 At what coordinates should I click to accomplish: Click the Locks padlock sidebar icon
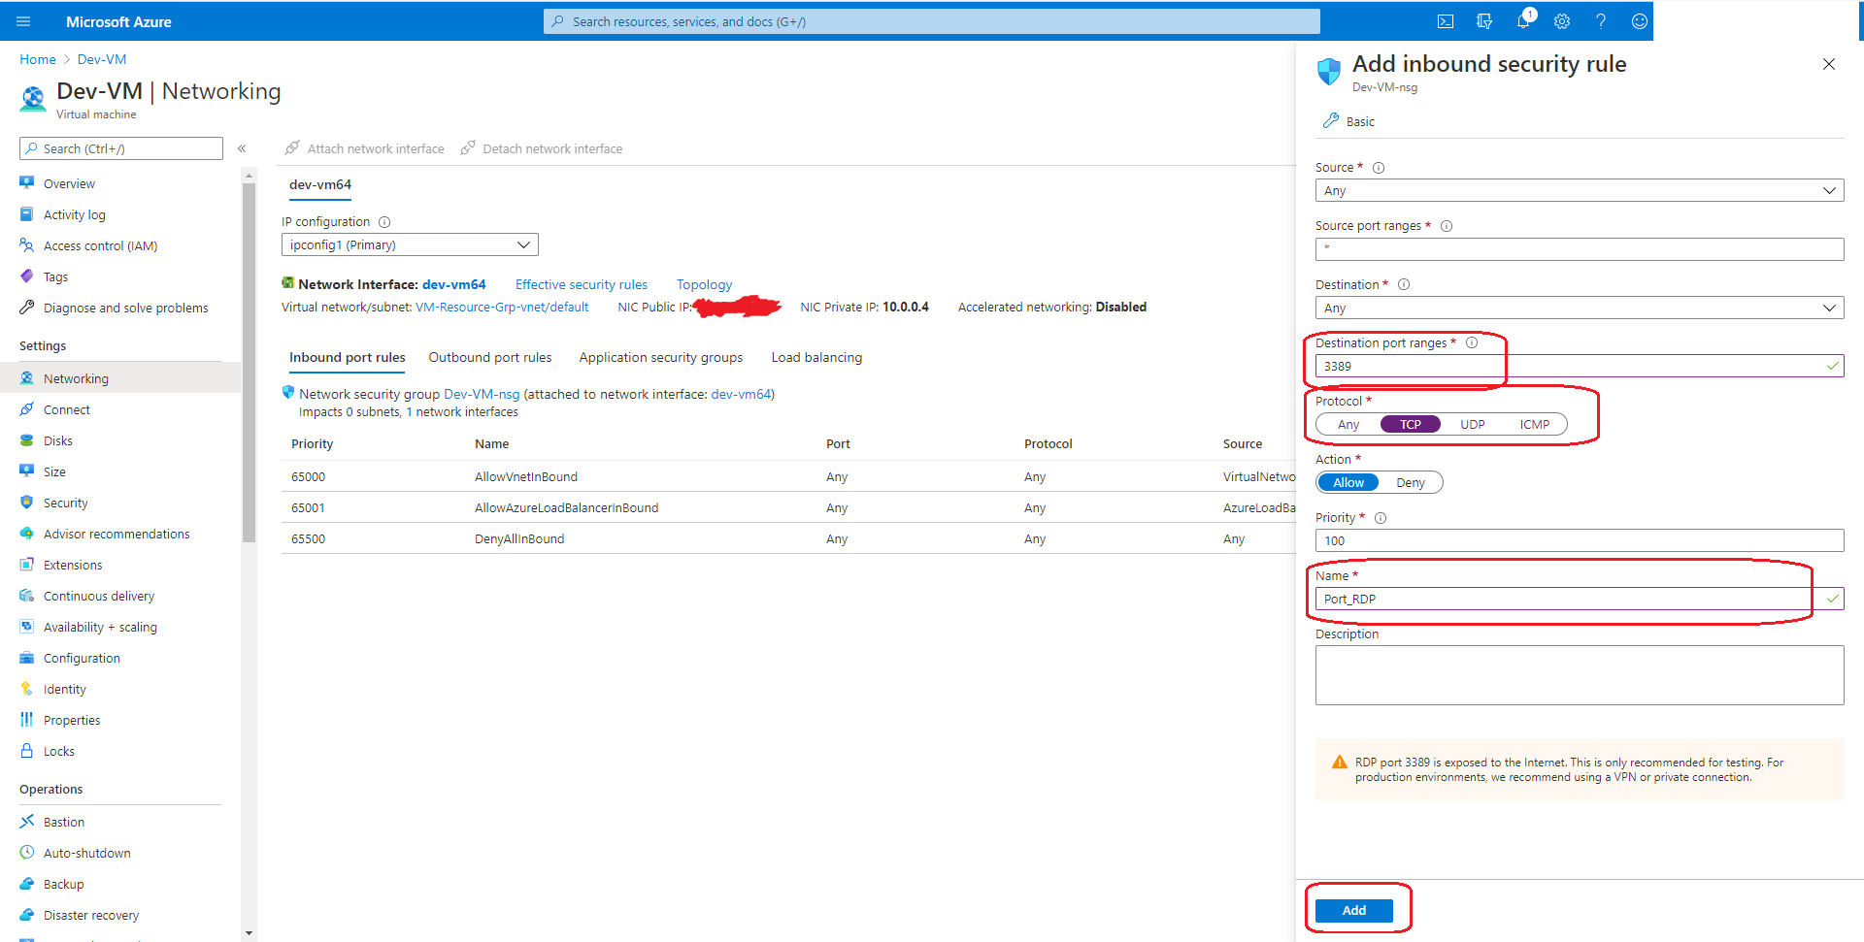(26, 751)
